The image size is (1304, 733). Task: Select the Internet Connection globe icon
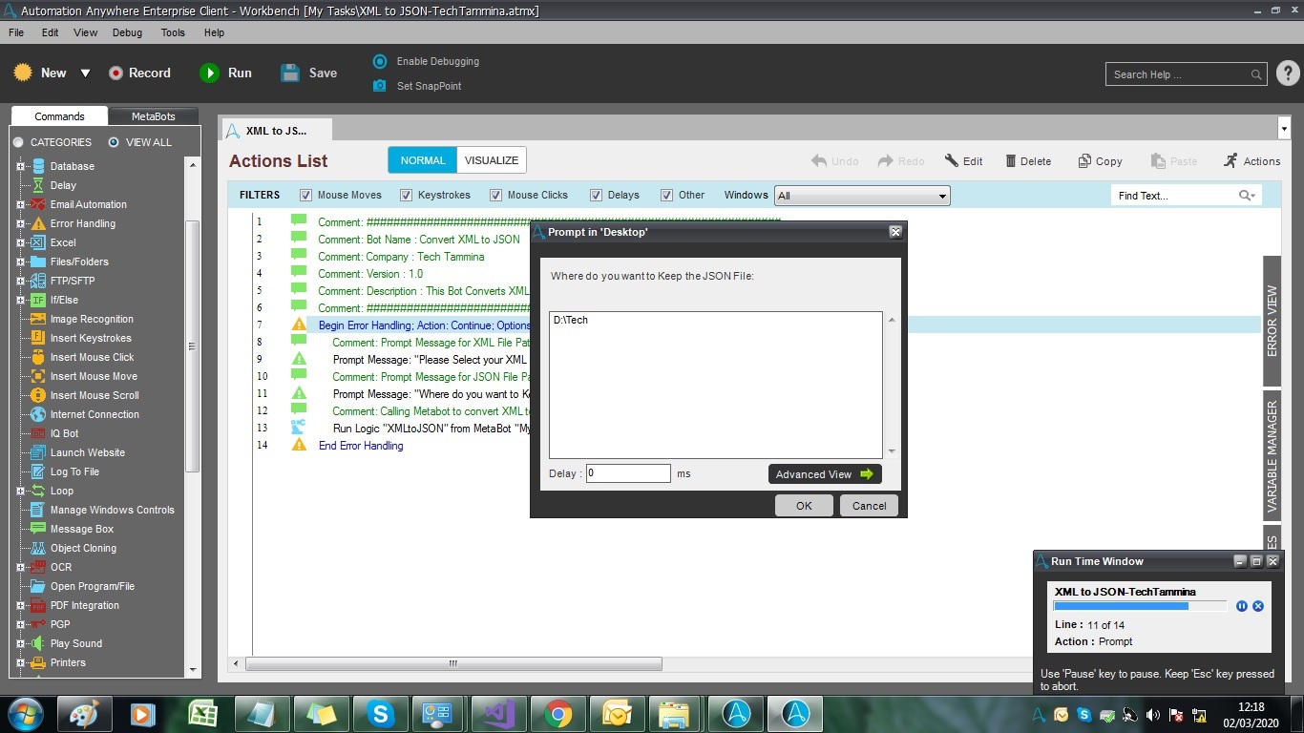click(x=38, y=414)
